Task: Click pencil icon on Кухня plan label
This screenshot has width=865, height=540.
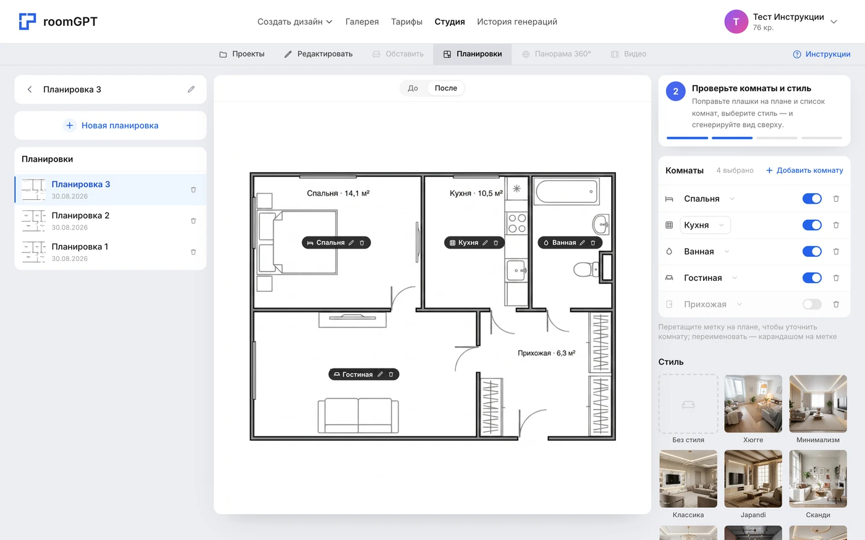Action: pos(485,243)
